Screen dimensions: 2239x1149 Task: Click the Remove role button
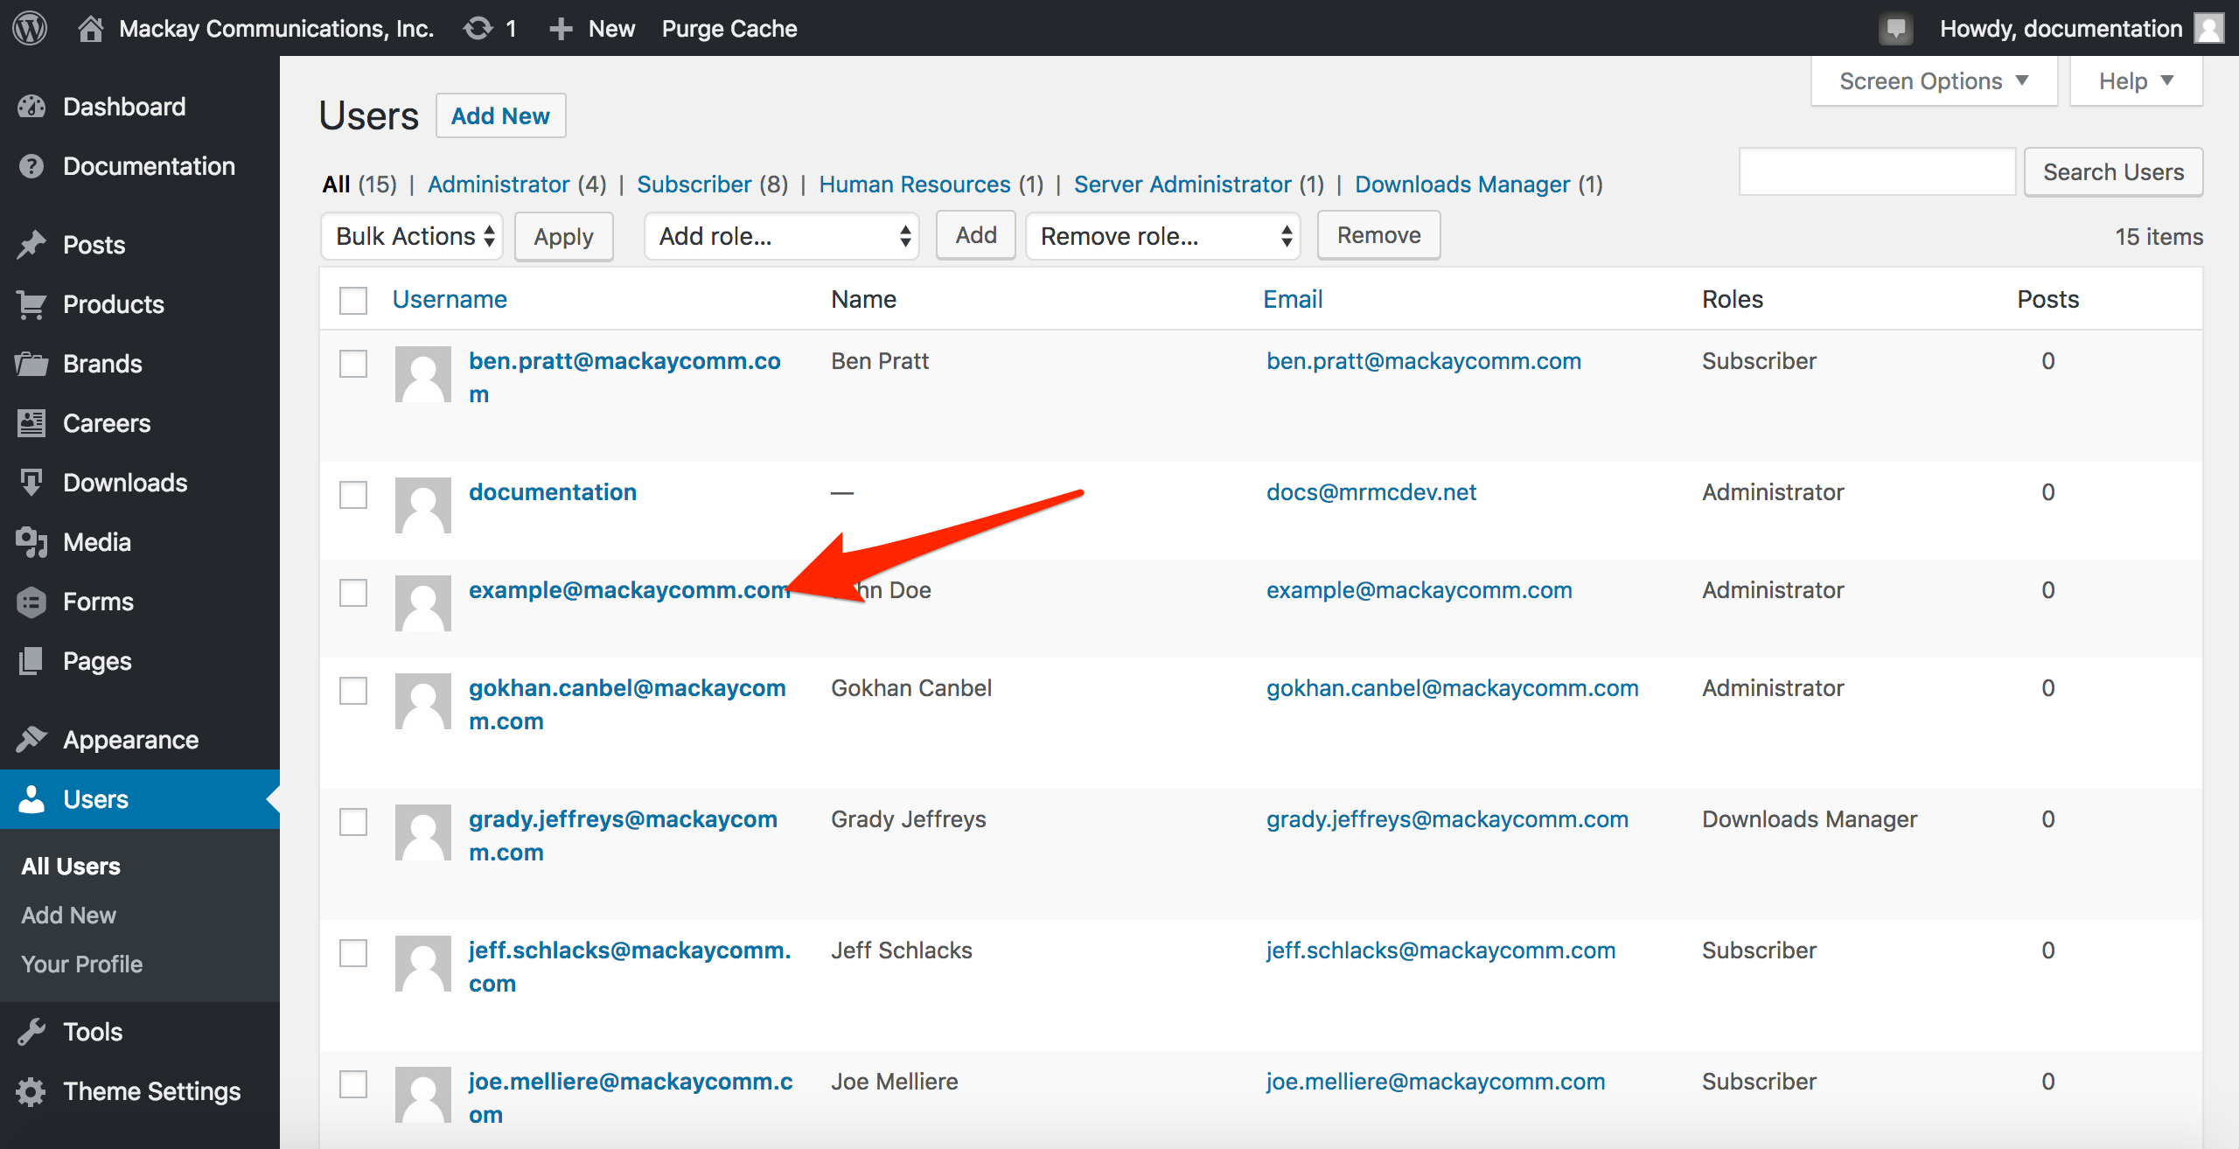(1379, 235)
